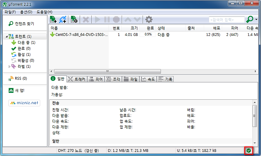Click the torrent list left scroll arrow
This screenshot has width=261, height=156.
[x=51, y=71]
